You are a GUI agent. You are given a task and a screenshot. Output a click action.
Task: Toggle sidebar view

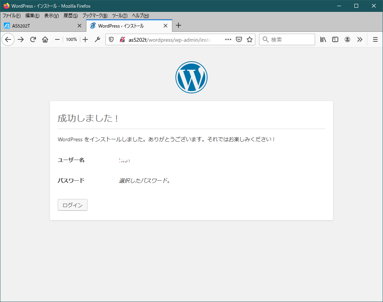pyautogui.click(x=335, y=39)
